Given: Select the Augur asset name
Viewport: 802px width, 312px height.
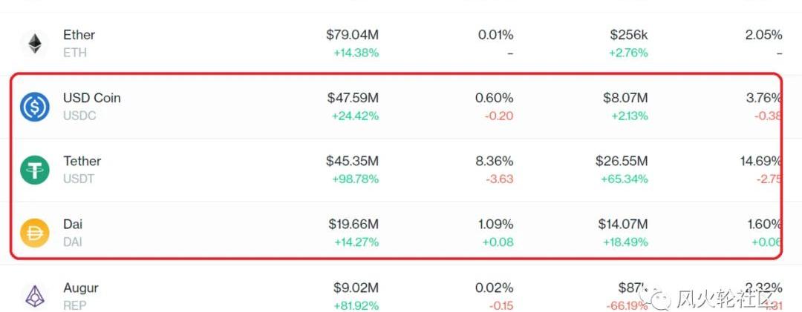Looking at the screenshot, I should [80, 288].
